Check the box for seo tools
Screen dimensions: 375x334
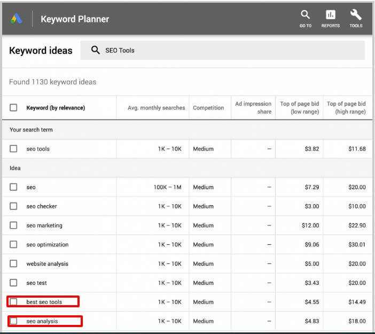tap(13, 149)
